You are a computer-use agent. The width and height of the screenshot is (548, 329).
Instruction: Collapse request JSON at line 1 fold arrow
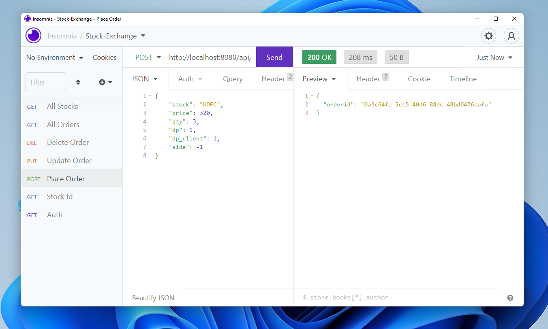point(150,96)
